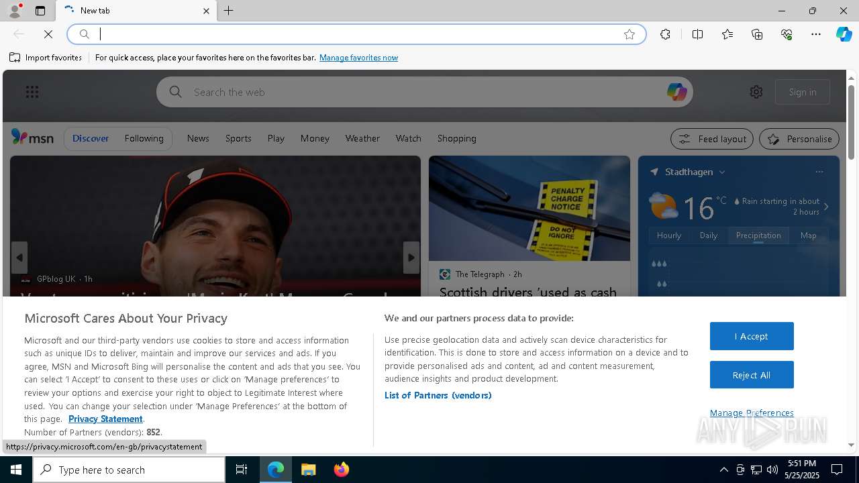Switch to the Following tab
Image resolution: width=859 pixels, height=483 pixels.
coord(144,138)
